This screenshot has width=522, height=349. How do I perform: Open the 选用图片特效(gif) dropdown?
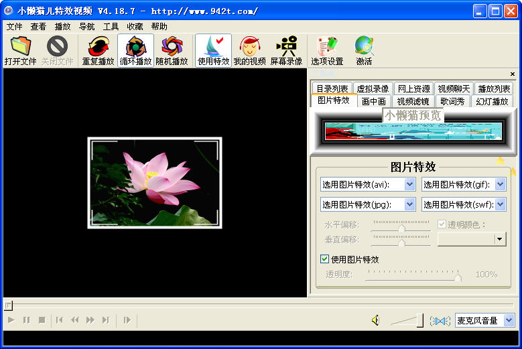500,184
